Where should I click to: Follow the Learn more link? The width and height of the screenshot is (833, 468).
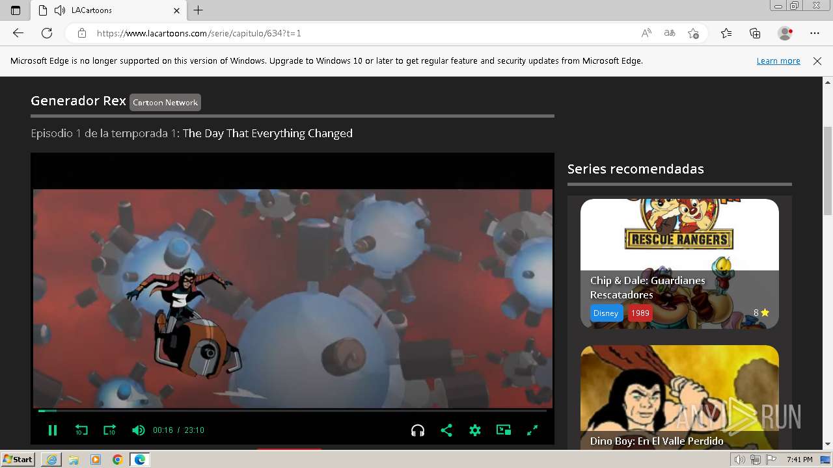click(x=778, y=61)
